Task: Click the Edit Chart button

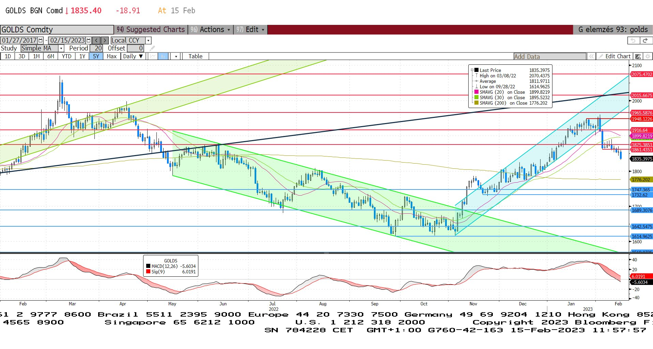Action: pyautogui.click(x=615, y=56)
